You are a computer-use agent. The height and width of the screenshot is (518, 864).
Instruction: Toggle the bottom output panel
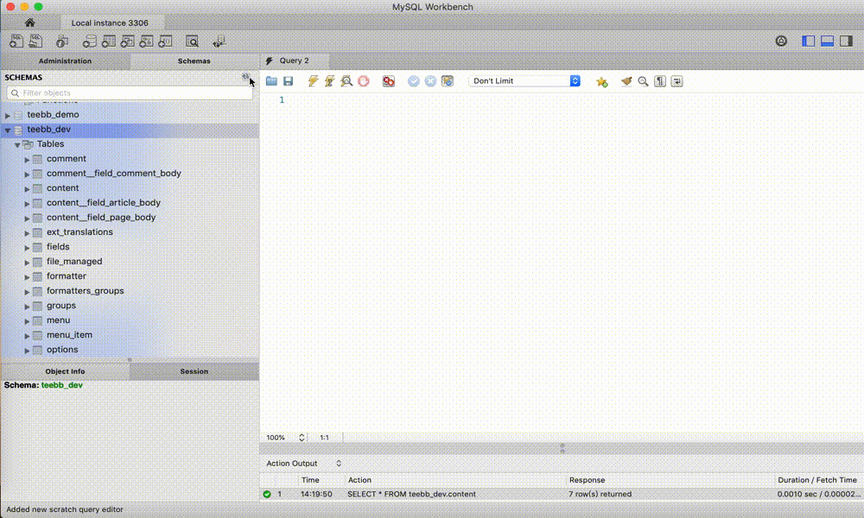827,41
